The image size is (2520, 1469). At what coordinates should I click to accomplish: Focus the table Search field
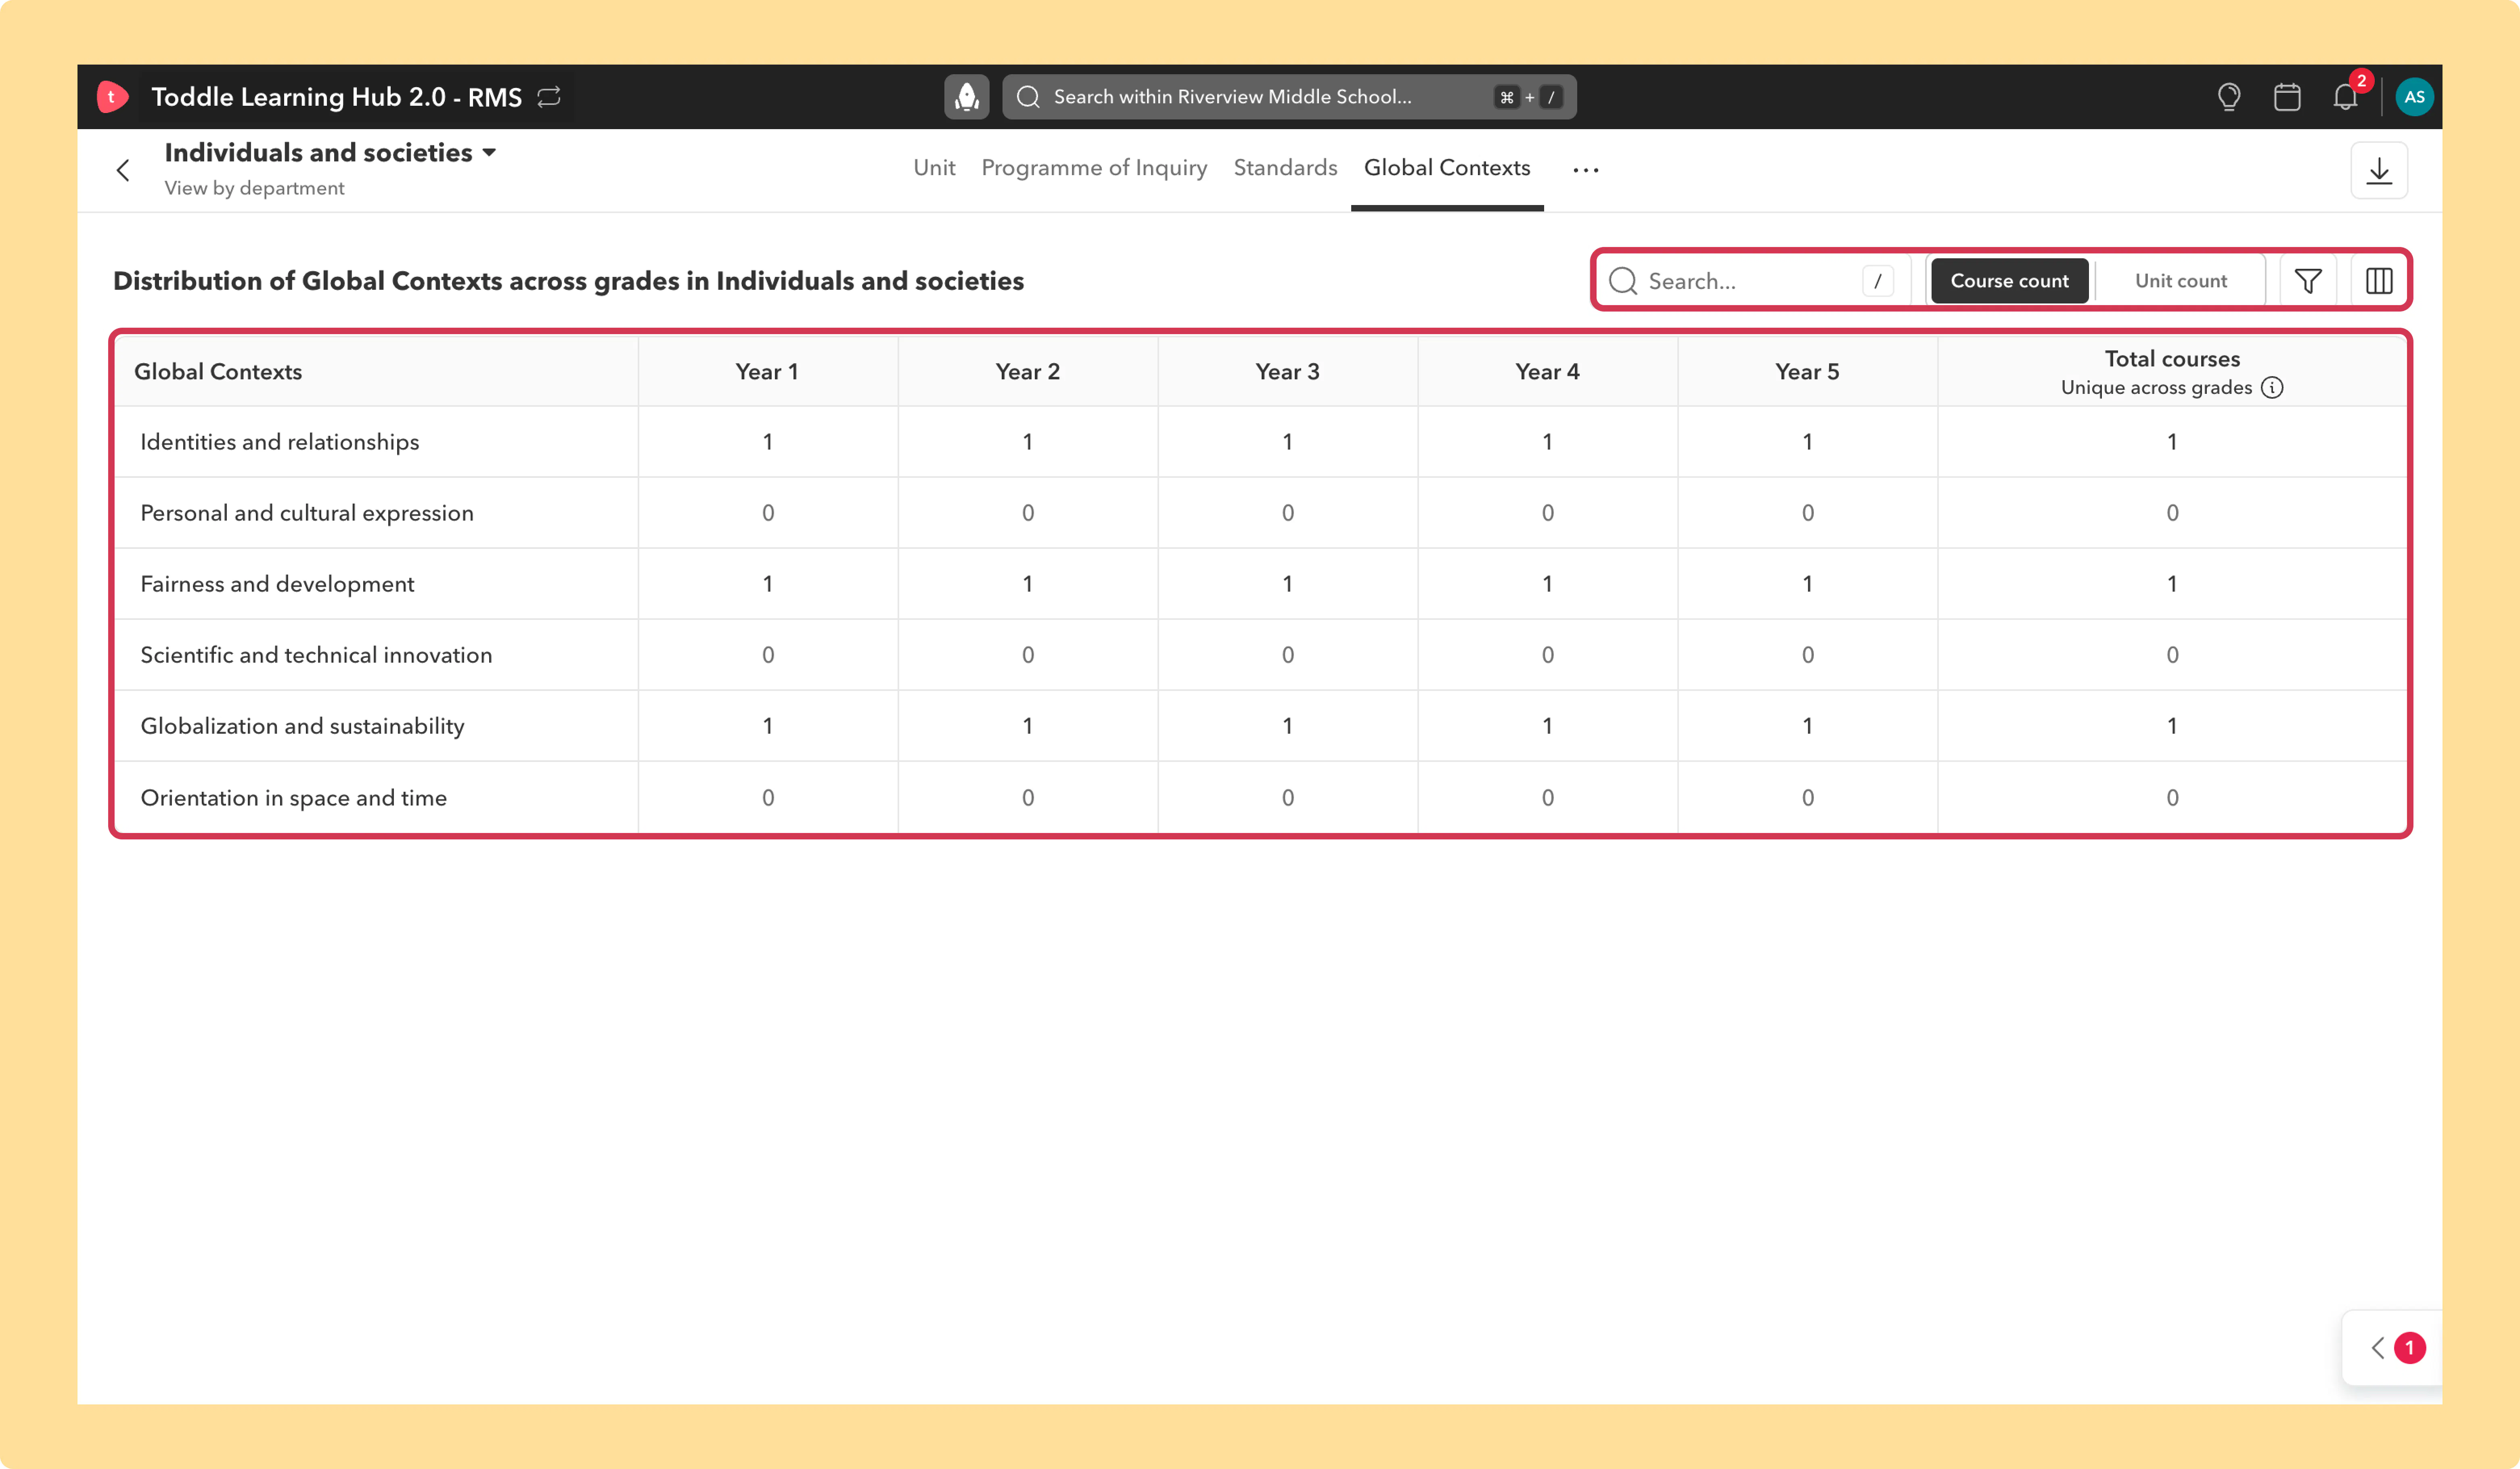(1753, 281)
